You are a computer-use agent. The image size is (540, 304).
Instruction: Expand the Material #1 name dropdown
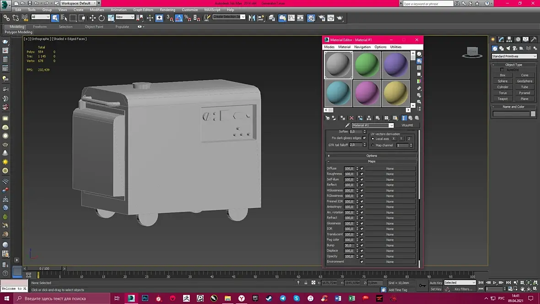click(x=391, y=125)
